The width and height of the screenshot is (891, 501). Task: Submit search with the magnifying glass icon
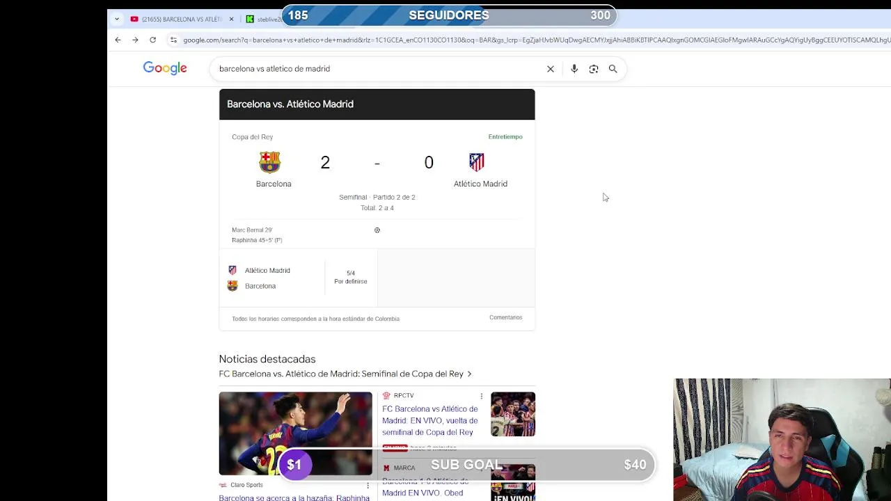click(613, 69)
